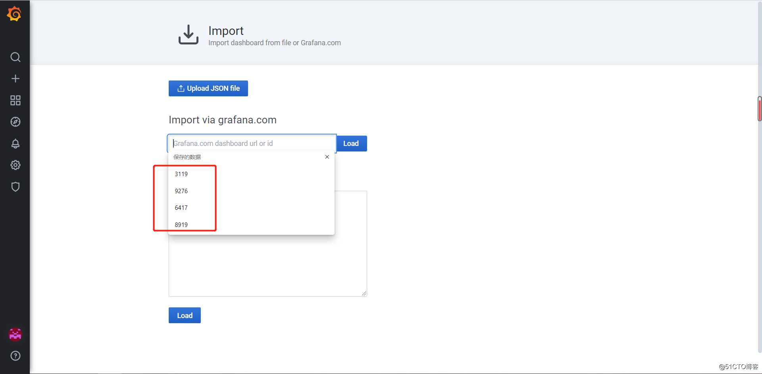Open the Alerting bell icon
The width and height of the screenshot is (762, 374).
15,144
